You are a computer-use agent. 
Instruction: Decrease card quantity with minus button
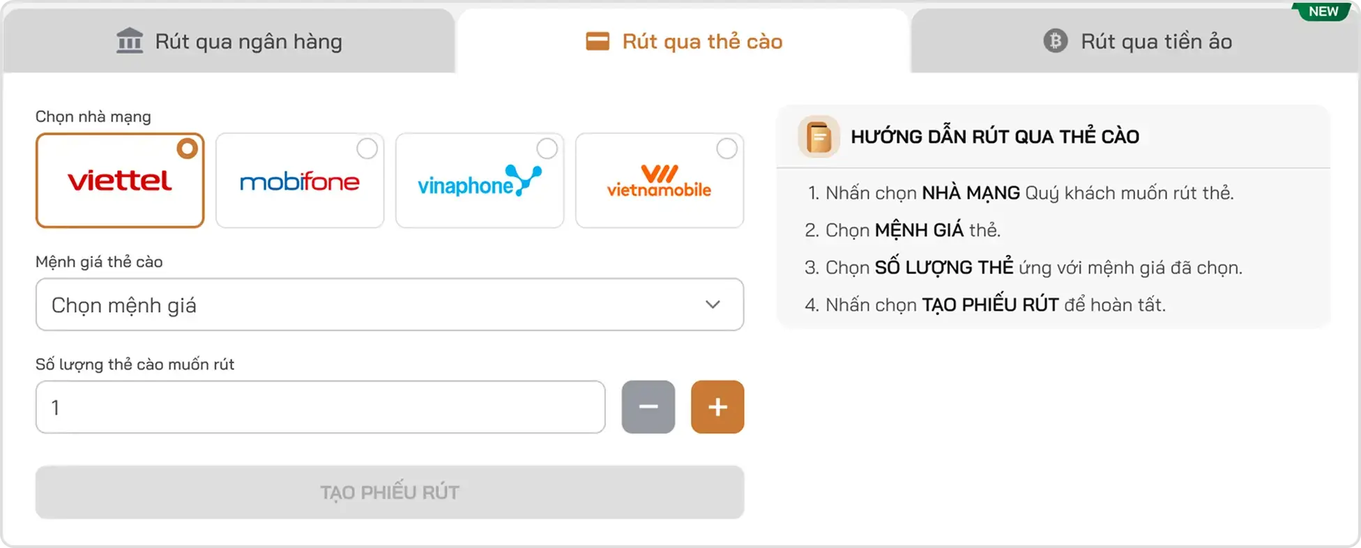click(x=648, y=407)
